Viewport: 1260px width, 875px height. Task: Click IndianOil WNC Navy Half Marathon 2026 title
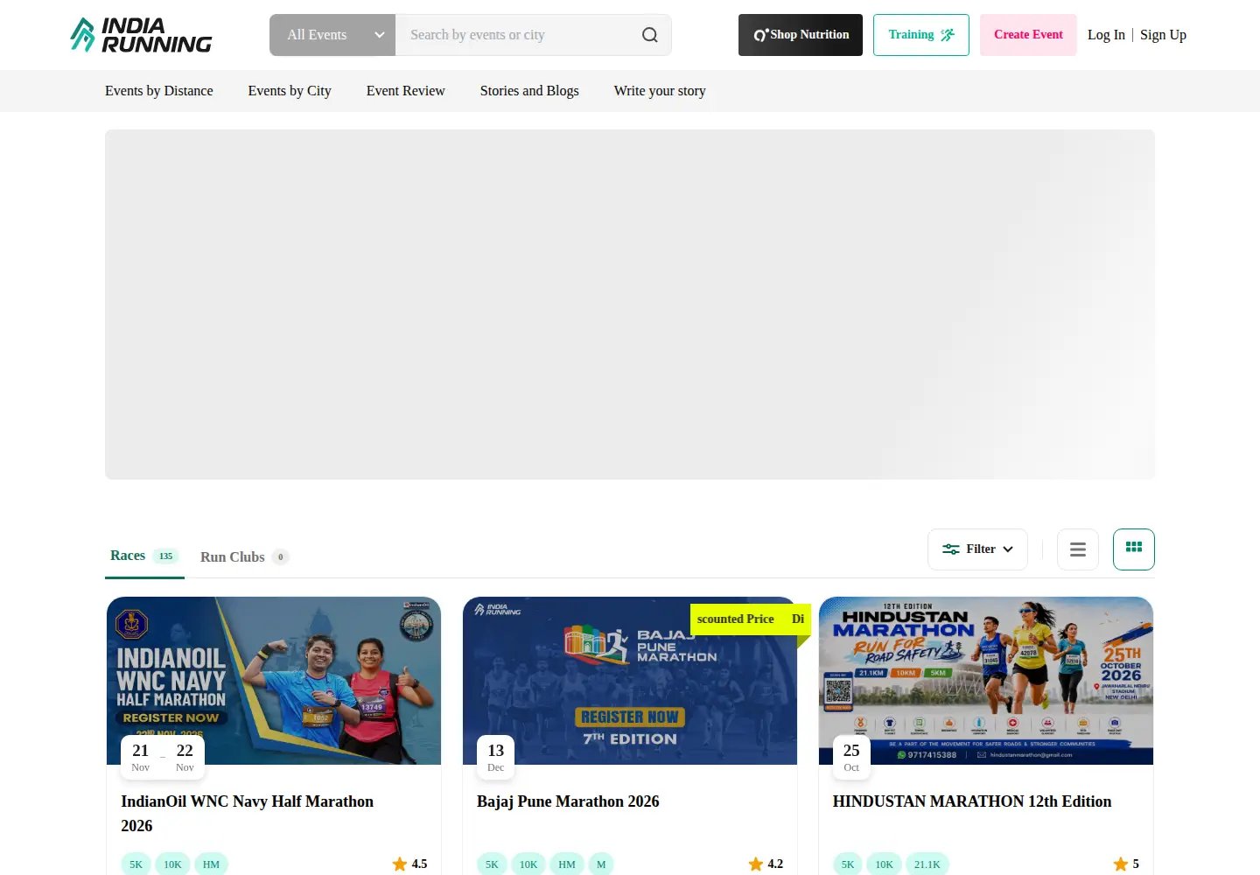click(248, 814)
